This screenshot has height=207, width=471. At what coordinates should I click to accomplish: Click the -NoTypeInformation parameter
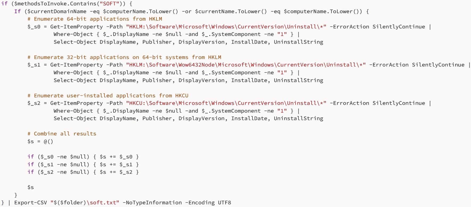point(152,203)
